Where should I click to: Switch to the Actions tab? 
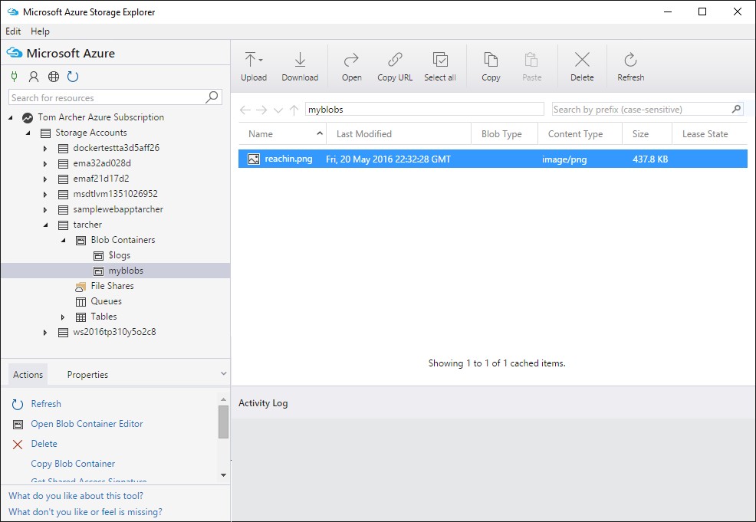point(28,375)
